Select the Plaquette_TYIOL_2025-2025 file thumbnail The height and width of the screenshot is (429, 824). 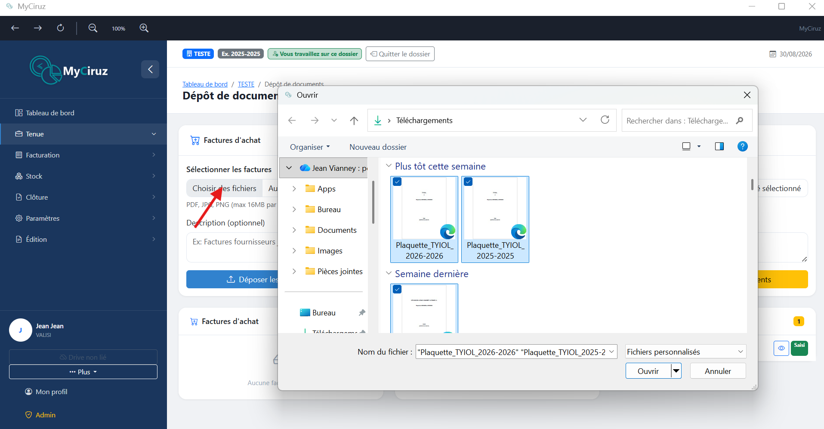(x=495, y=219)
